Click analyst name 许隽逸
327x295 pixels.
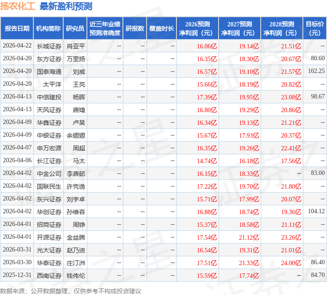pyautogui.click(x=76, y=186)
